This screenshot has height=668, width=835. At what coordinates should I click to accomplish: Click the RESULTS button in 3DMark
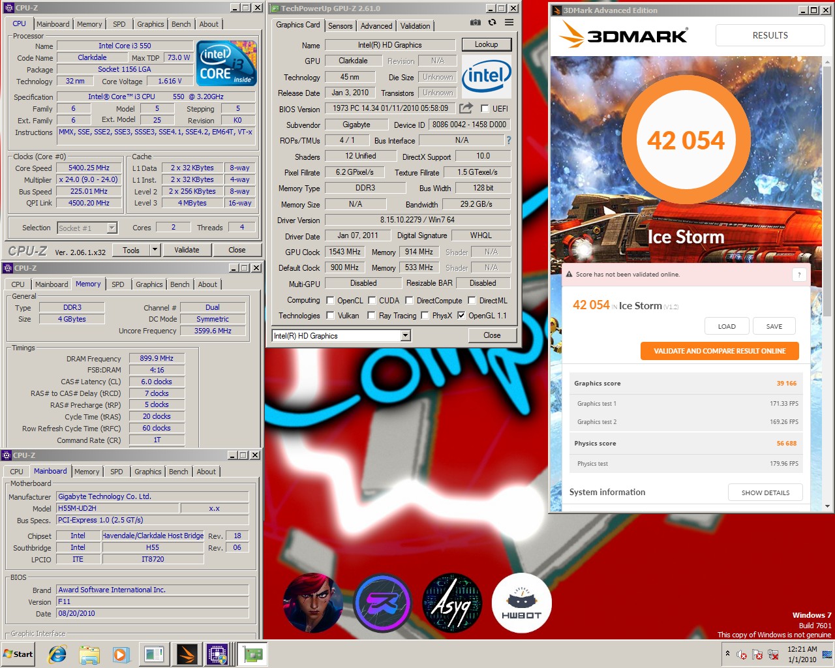point(770,35)
